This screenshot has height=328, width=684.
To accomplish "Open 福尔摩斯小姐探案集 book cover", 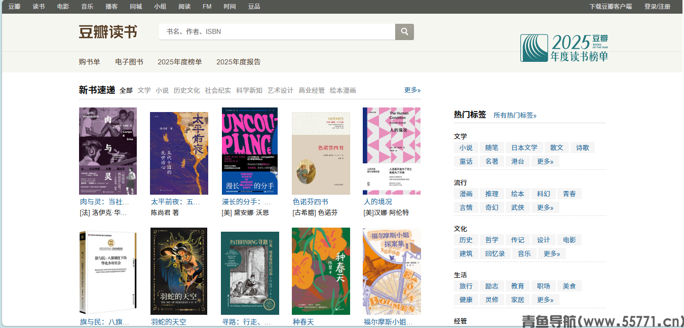I will [x=392, y=271].
